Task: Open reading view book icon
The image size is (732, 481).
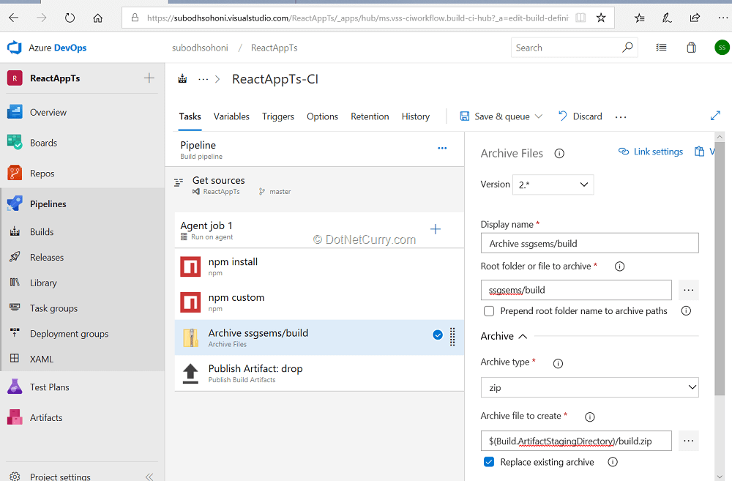Action: pos(580,18)
